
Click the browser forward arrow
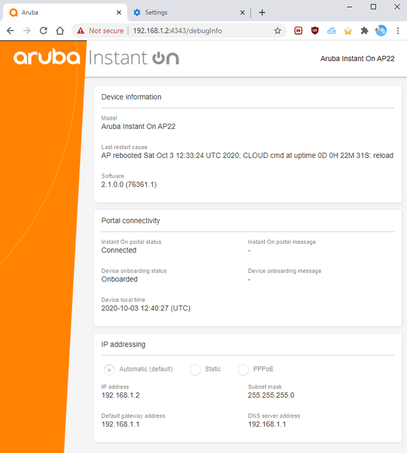[27, 31]
